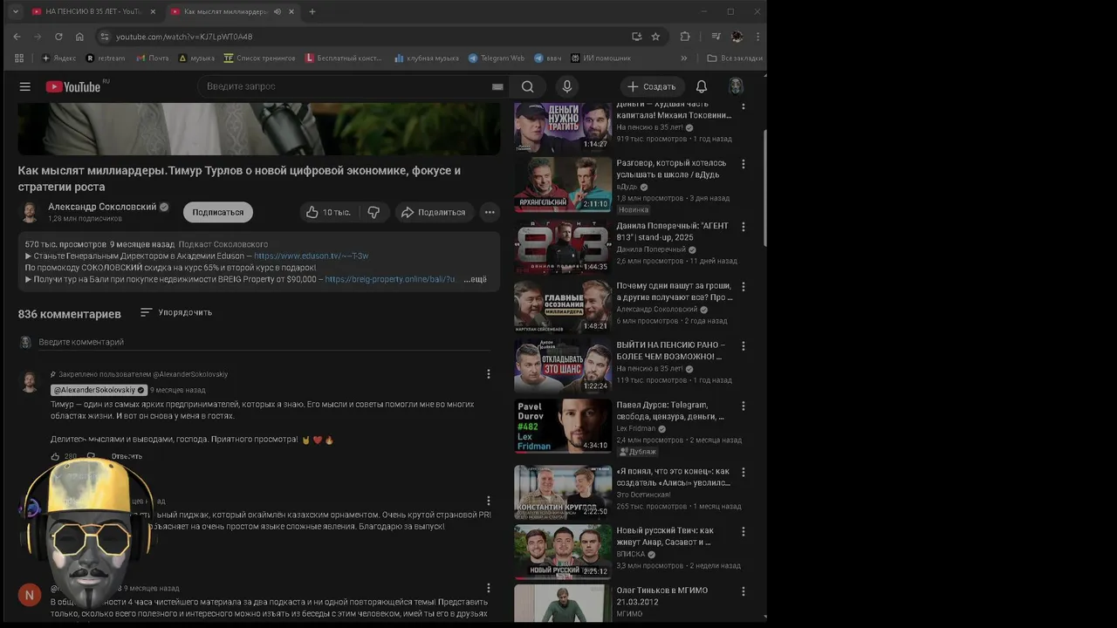Mute the tab via speaker icon
This screenshot has width=1117, height=628.
(278, 11)
